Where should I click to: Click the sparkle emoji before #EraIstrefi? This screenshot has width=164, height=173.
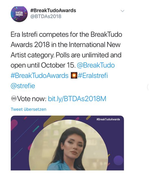click(x=74, y=76)
